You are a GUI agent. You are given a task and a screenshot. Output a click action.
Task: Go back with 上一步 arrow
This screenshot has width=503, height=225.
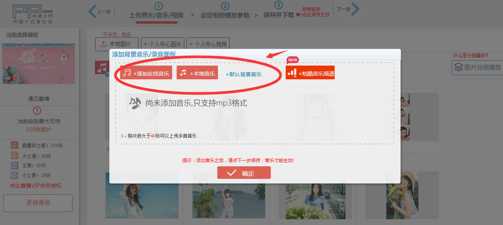tap(99, 11)
